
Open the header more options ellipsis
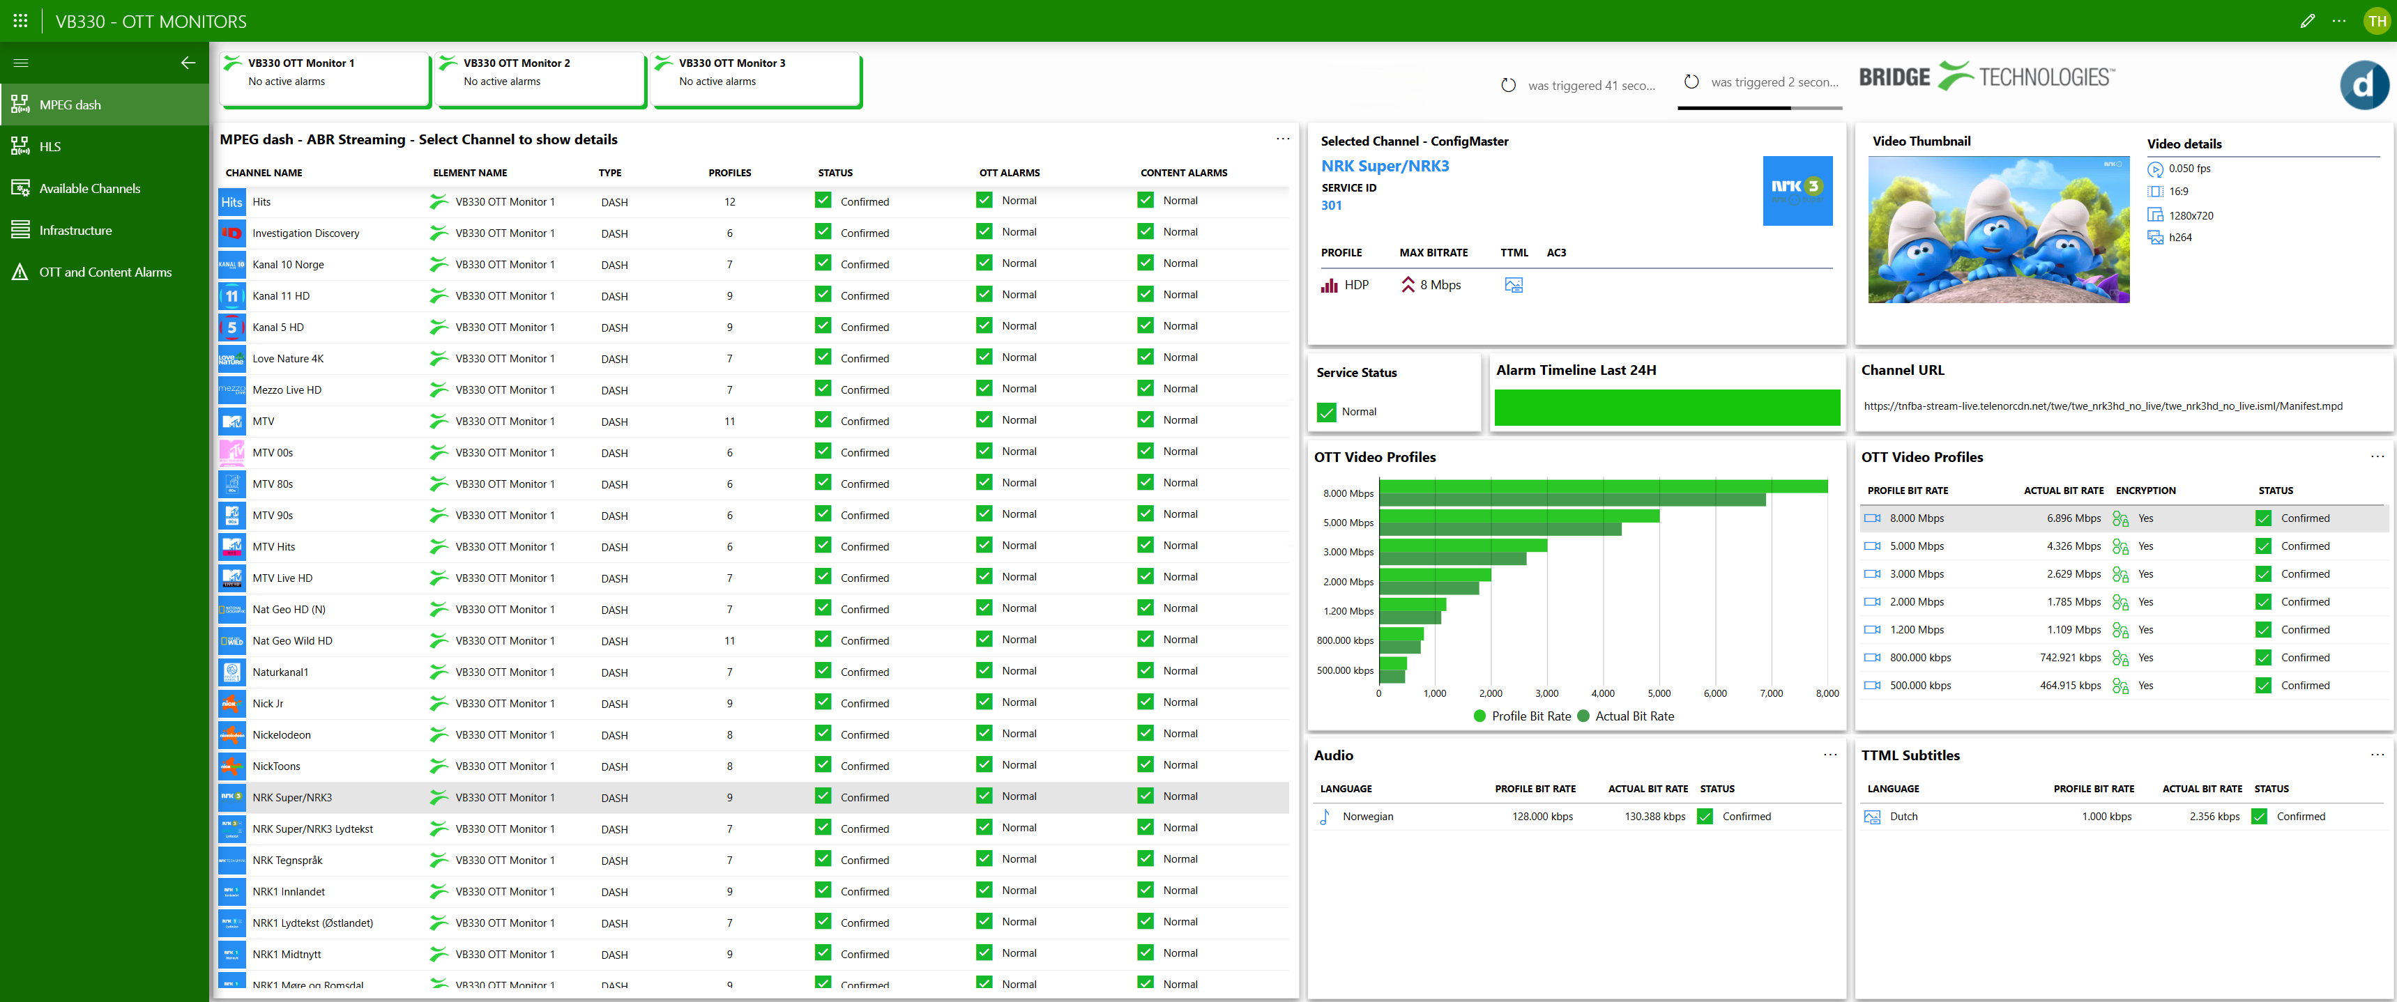pyautogui.click(x=2339, y=20)
